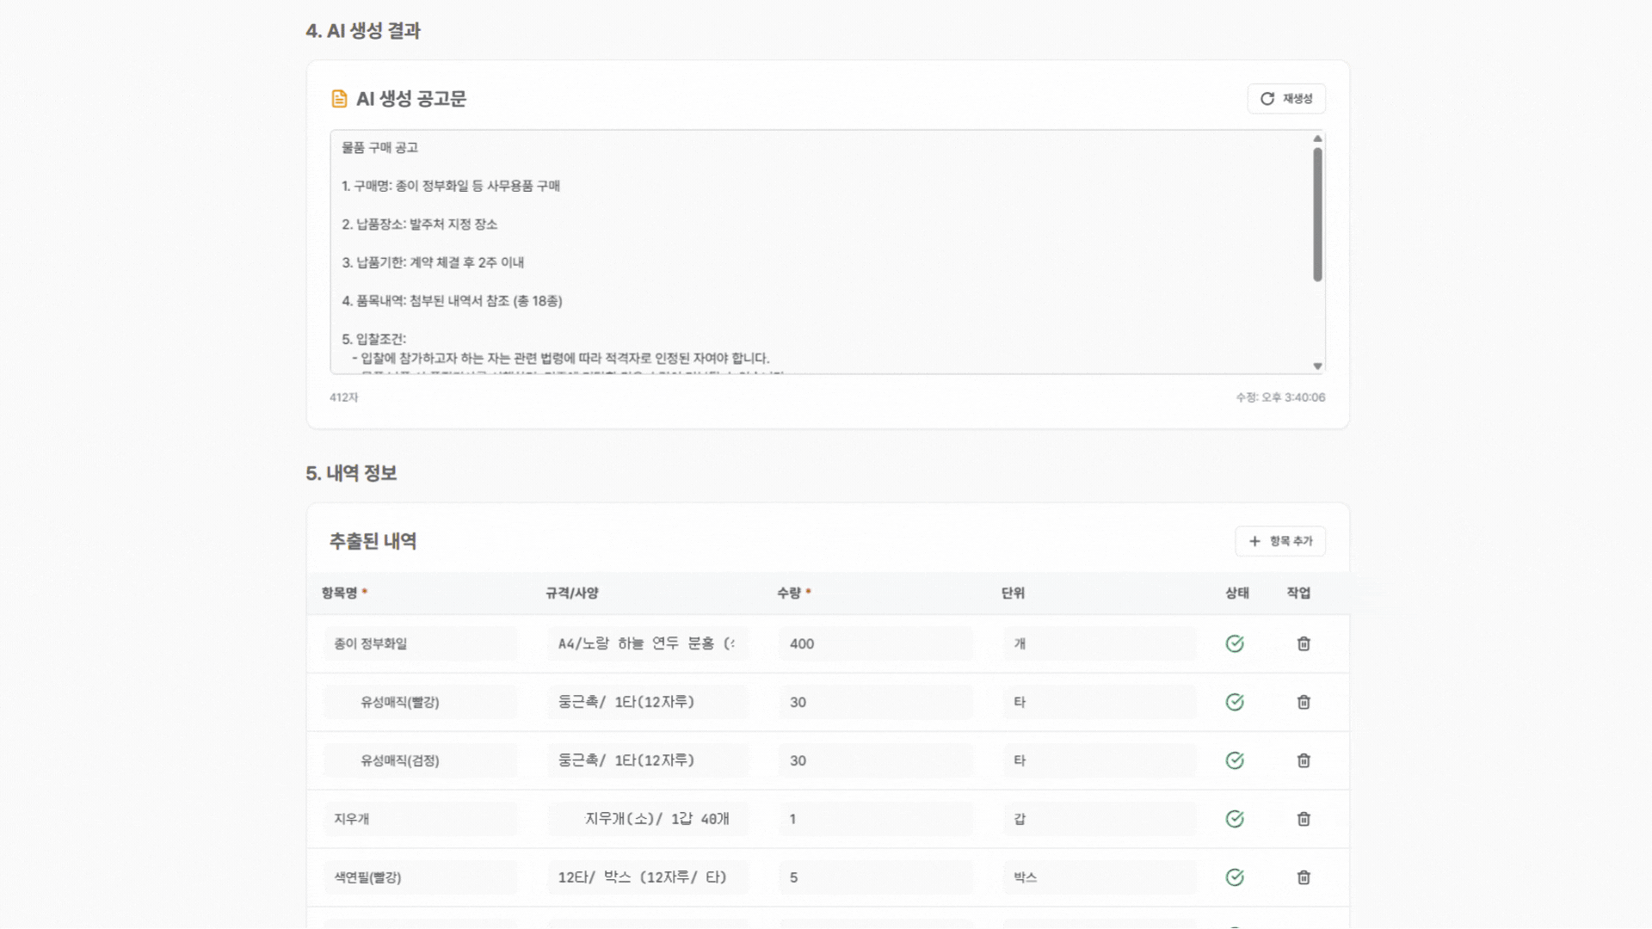The width and height of the screenshot is (1652, 929).
Task: Delete the 색연필(빨강) row
Action: click(1304, 877)
